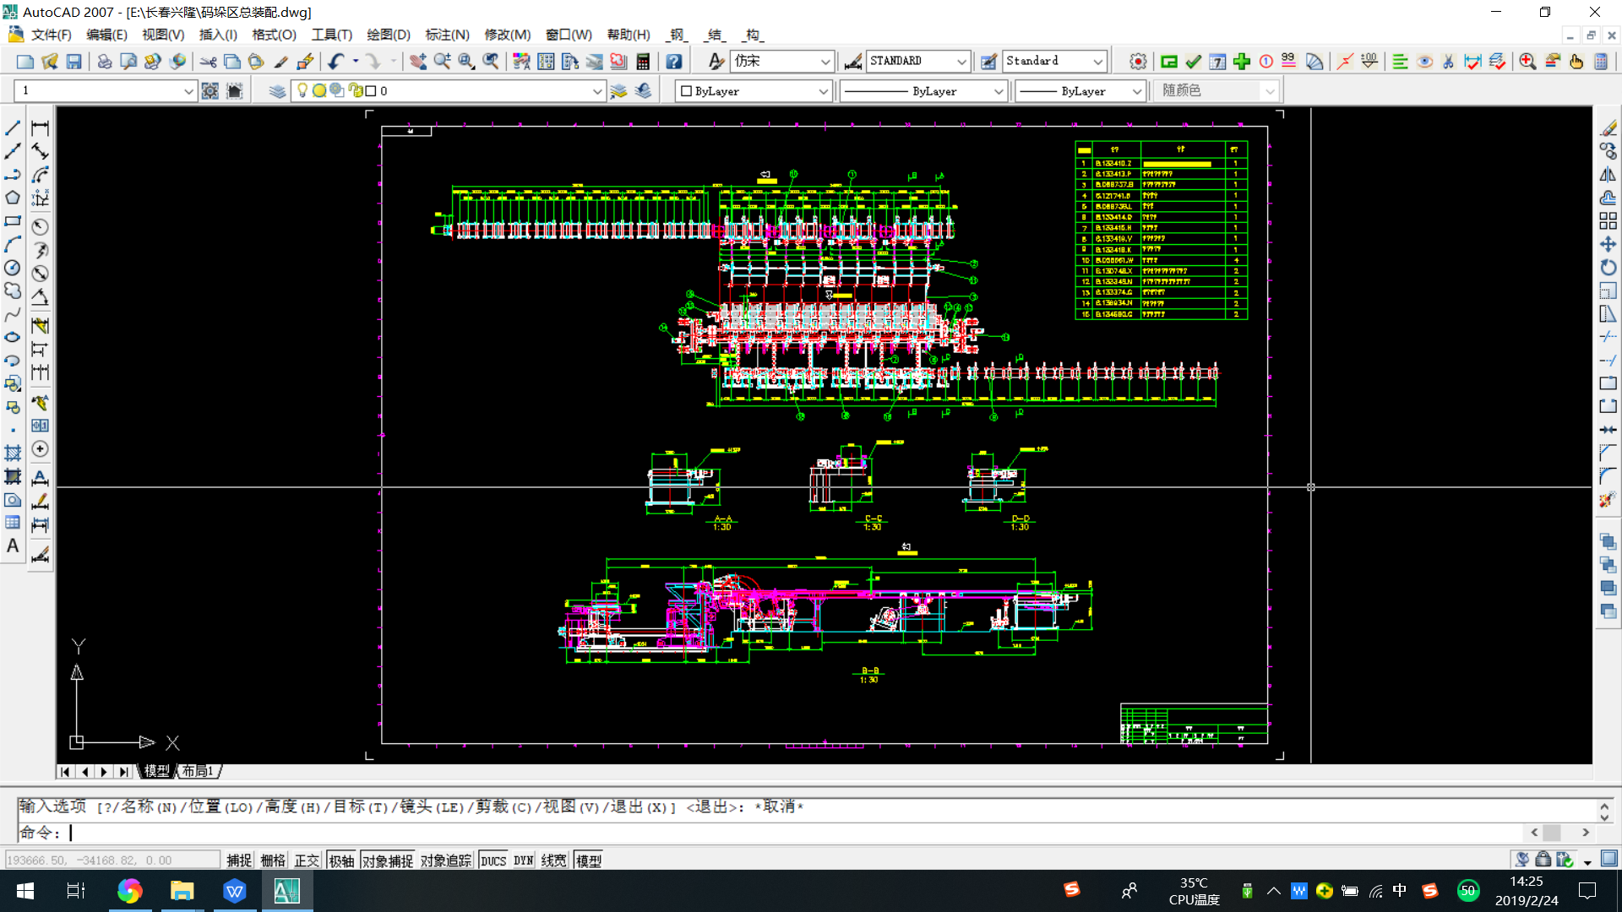Click the Save file icon

coord(74,62)
